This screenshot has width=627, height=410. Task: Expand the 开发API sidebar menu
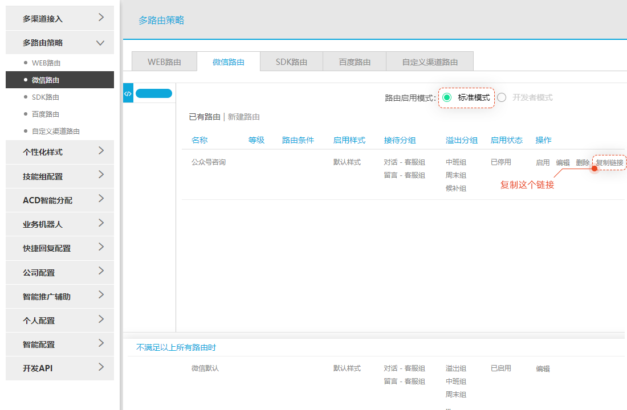60,368
